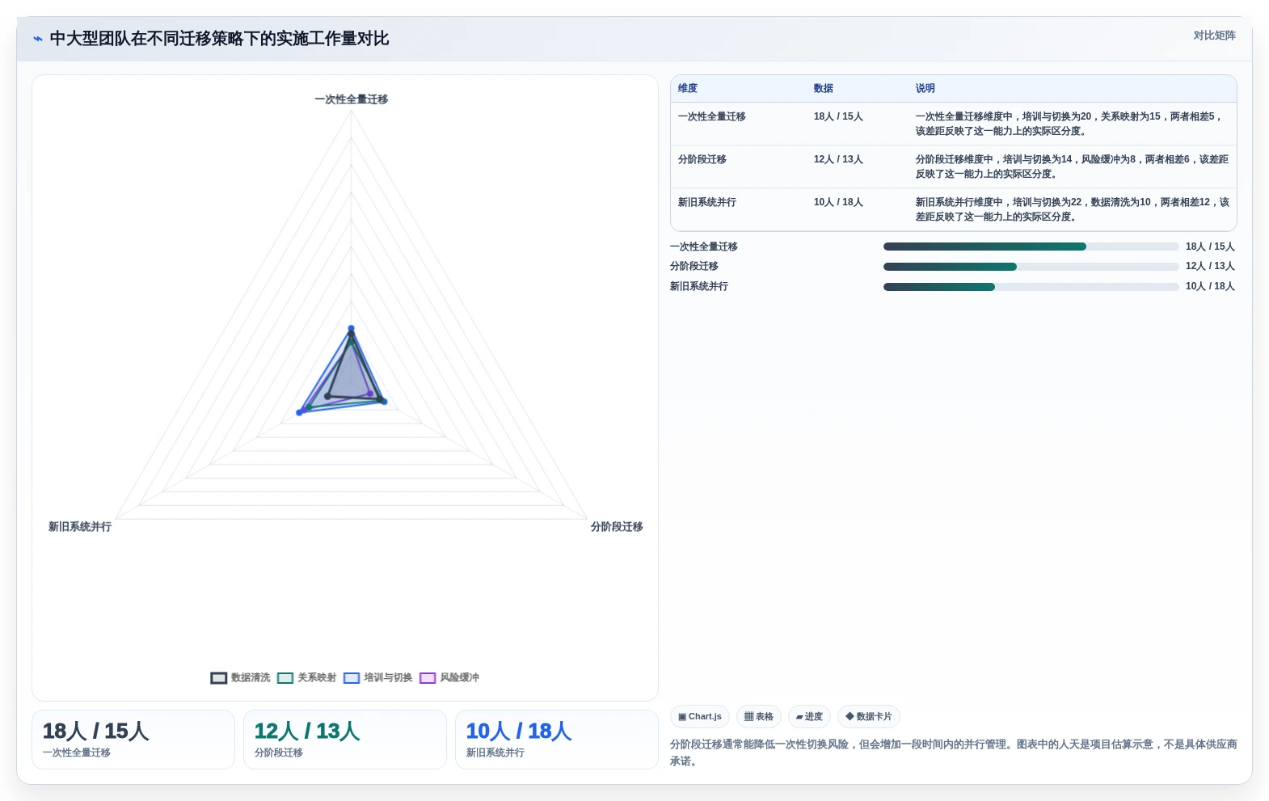
Task: Open the 12人 / 13人 data card
Action: pyautogui.click(x=345, y=740)
